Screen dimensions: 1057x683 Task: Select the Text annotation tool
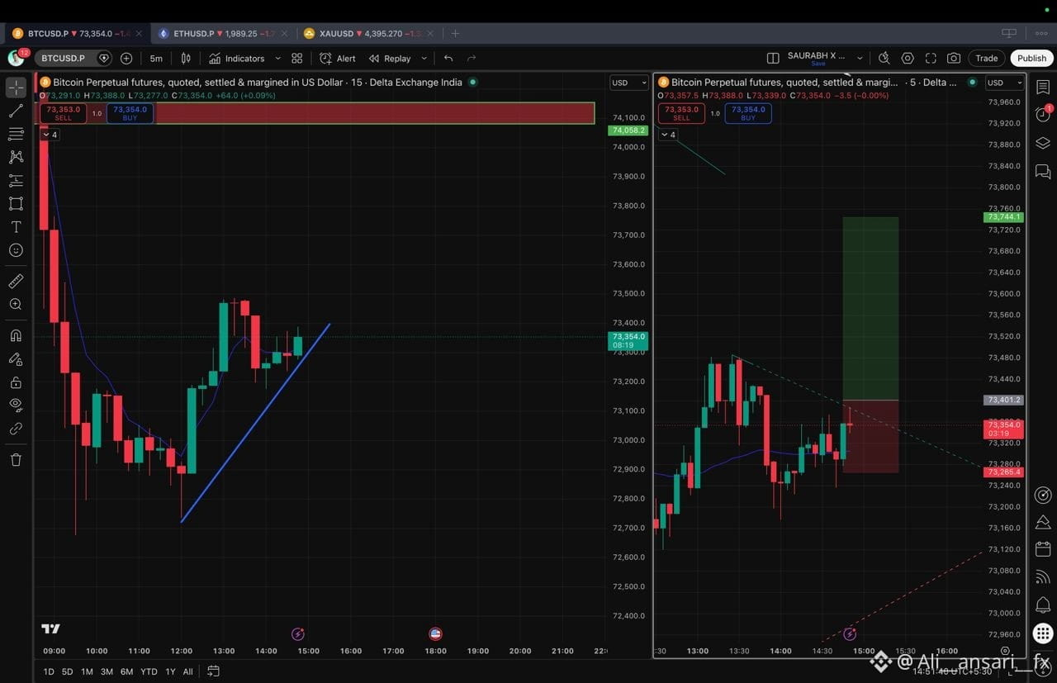point(16,227)
